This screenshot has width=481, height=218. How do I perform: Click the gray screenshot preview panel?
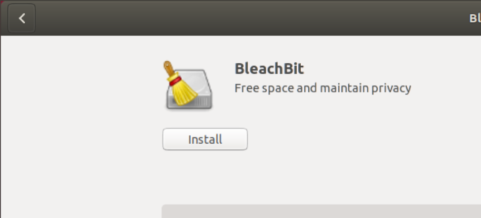[x=321, y=211]
